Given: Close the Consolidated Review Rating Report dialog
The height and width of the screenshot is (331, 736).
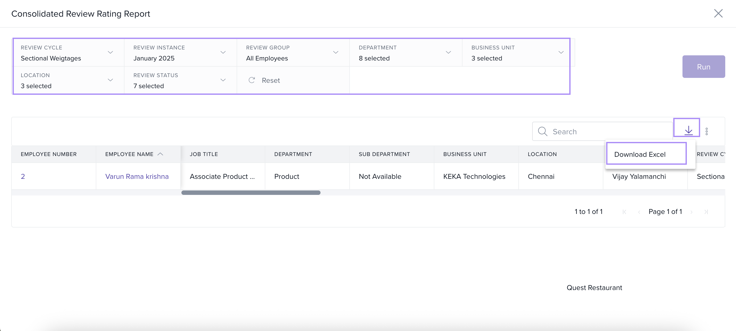Looking at the screenshot, I should [718, 13].
